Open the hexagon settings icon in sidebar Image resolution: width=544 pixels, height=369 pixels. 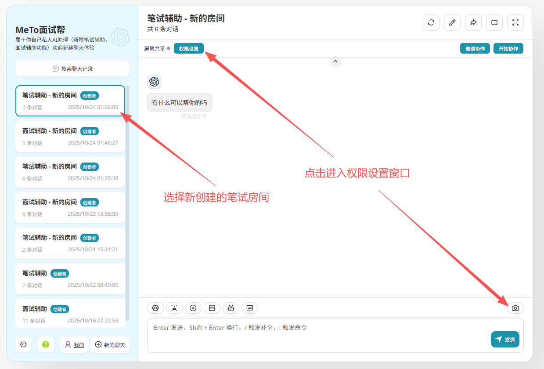click(x=24, y=345)
